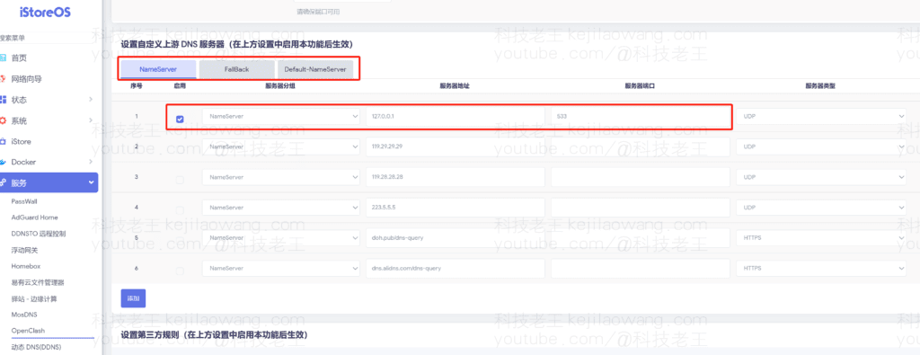The image size is (920, 355).
Task: Edit the dns.alidns.com/dns-query address field
Action: [x=456, y=268]
